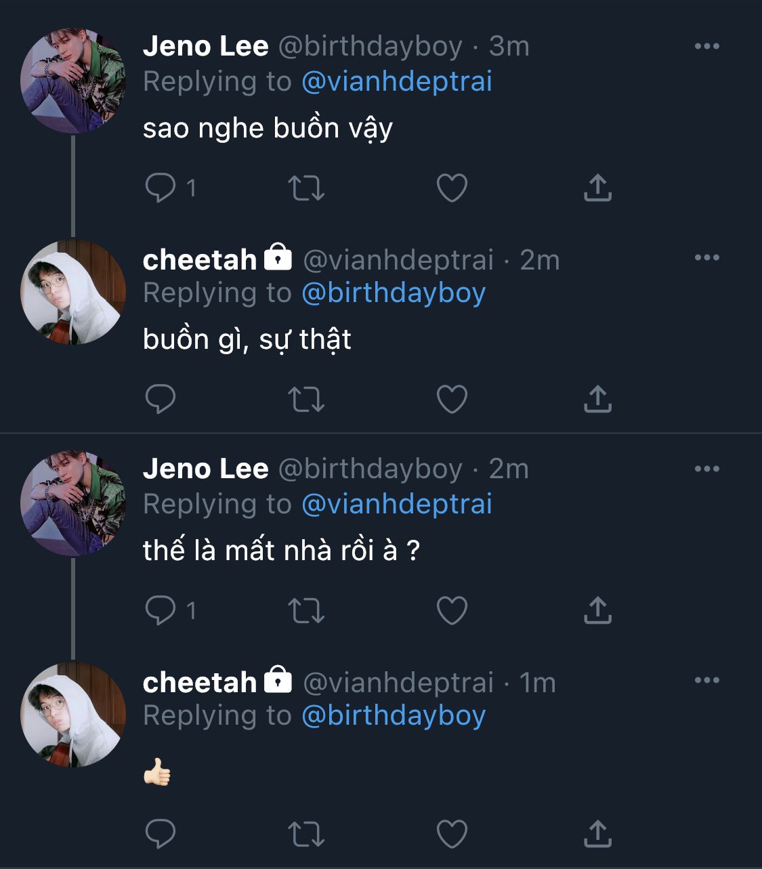Retweet the "sao nghe buồn vậy" tweet

[x=306, y=188]
